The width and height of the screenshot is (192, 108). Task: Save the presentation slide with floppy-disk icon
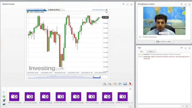[x=125, y=84]
